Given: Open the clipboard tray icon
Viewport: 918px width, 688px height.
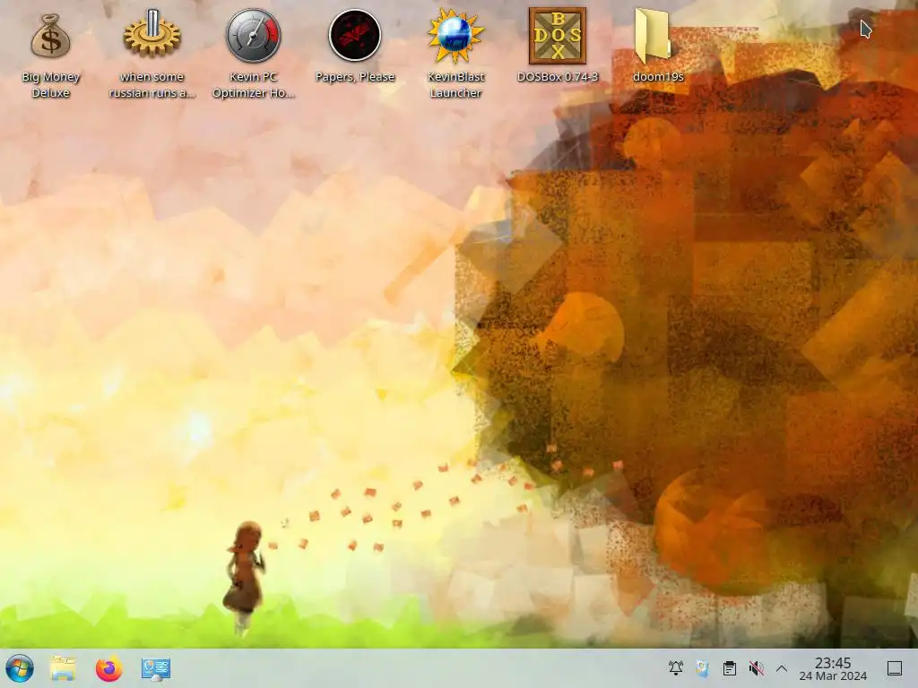Looking at the screenshot, I should pos(730,668).
